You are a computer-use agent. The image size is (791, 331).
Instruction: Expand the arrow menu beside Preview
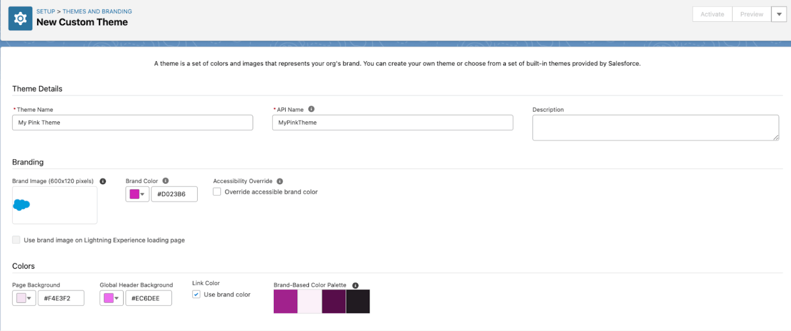click(x=778, y=14)
